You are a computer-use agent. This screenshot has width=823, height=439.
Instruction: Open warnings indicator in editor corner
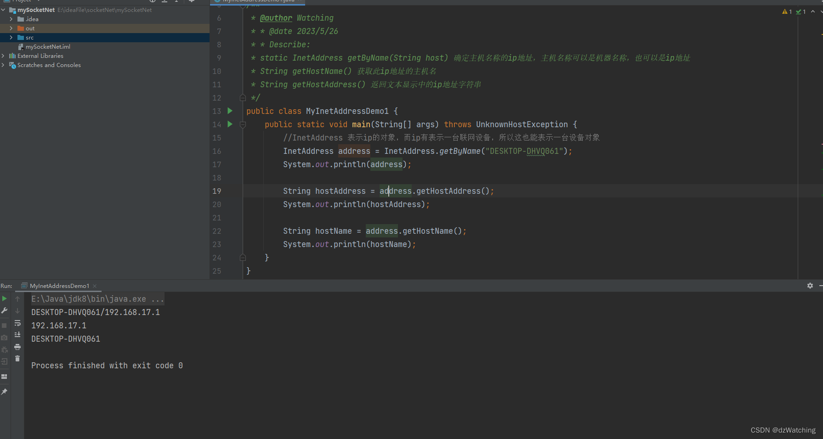[x=787, y=11]
